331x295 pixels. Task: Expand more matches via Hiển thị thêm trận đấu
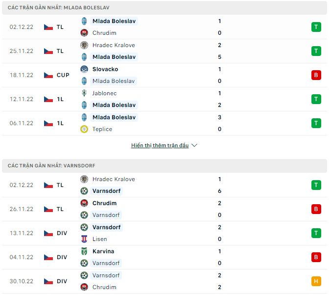160,145
